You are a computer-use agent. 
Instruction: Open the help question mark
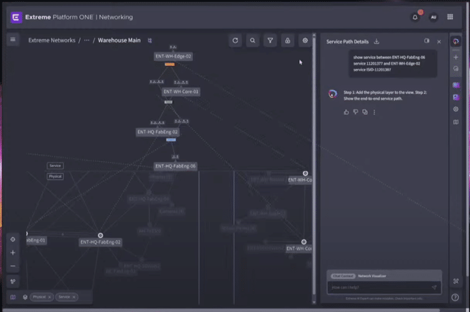455,297
